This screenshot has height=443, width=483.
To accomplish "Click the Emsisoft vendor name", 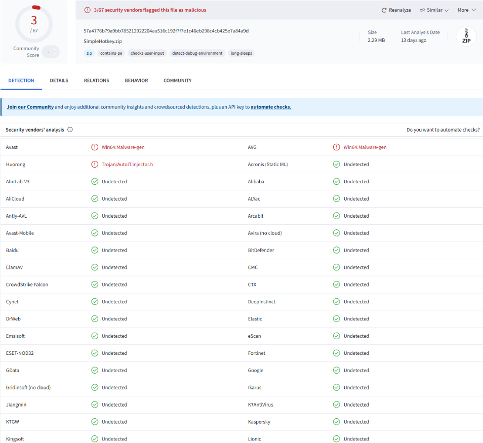I will 15,336.
